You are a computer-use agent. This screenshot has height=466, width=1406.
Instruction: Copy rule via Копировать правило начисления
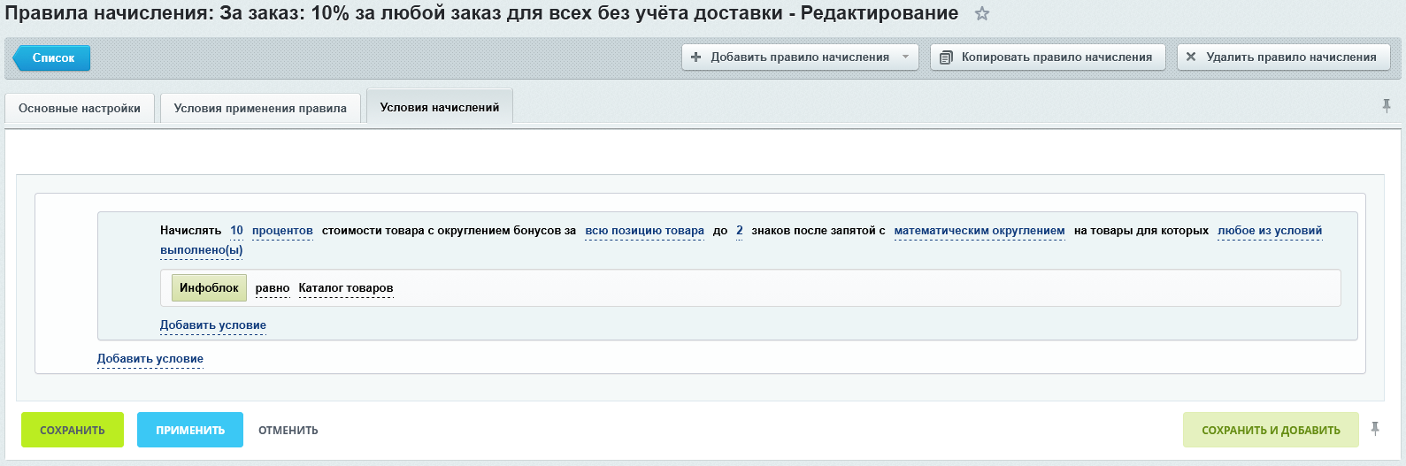pos(1047,57)
